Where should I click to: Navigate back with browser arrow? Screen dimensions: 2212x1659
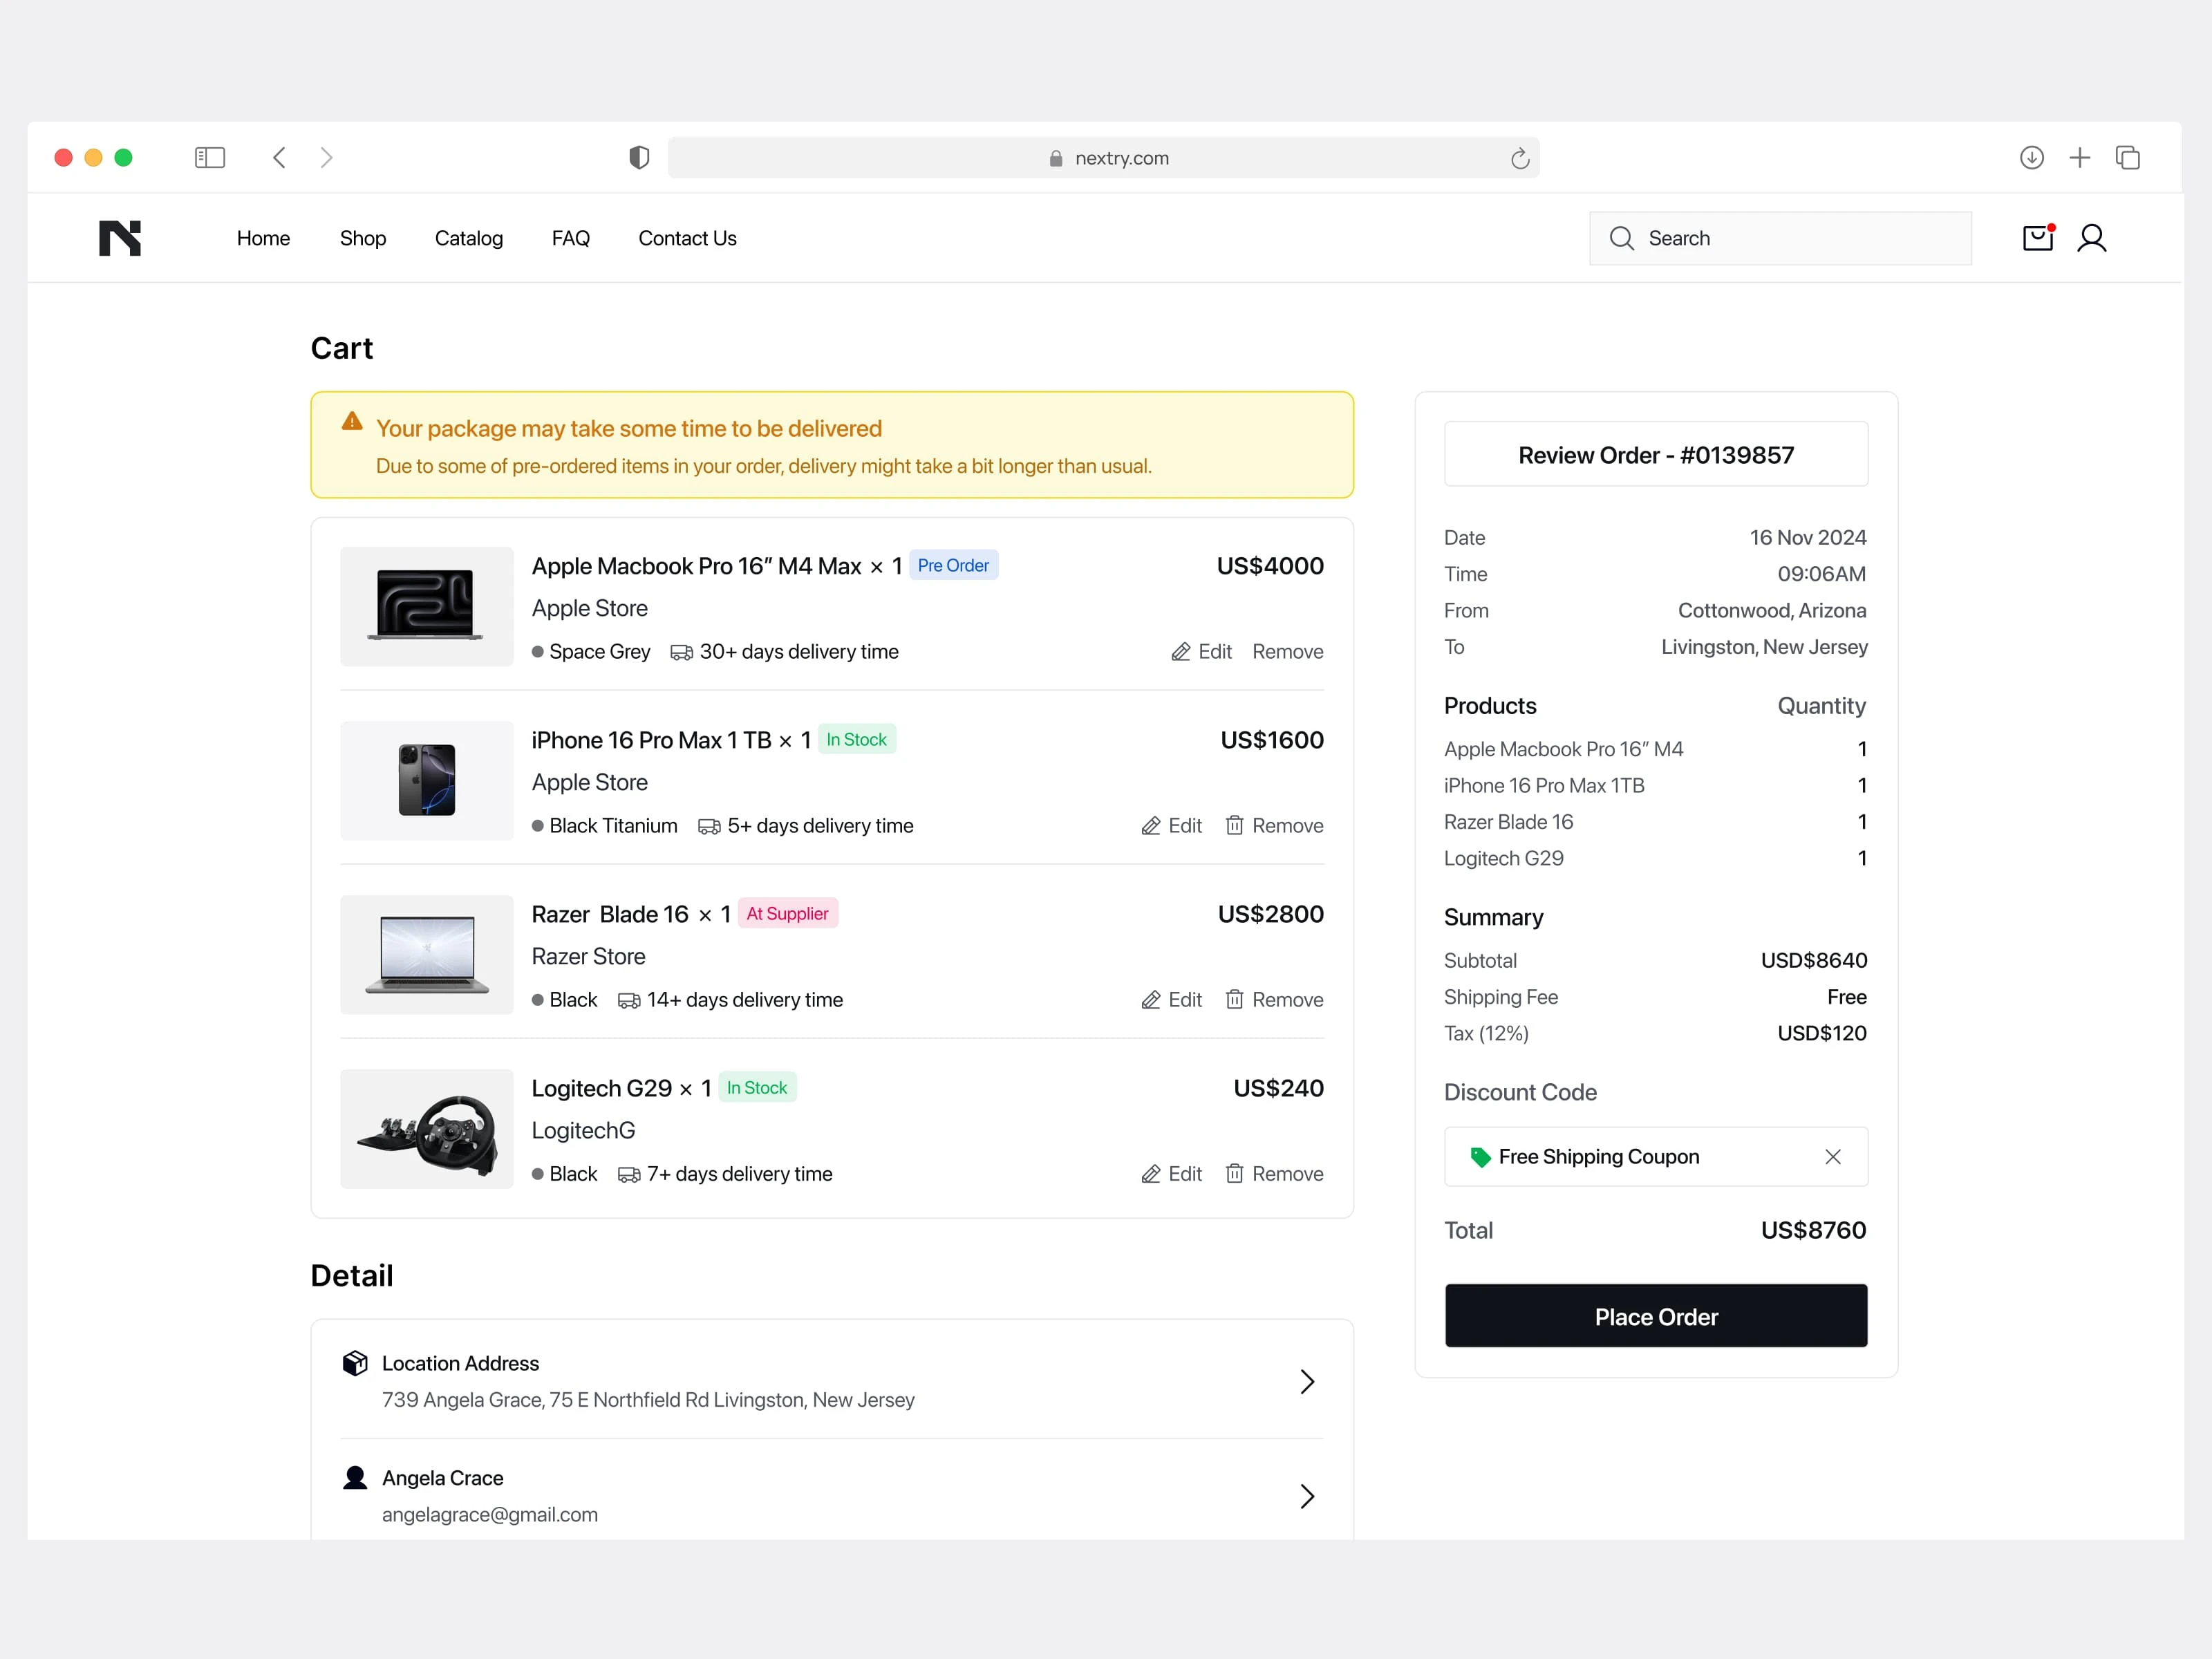pyautogui.click(x=280, y=158)
